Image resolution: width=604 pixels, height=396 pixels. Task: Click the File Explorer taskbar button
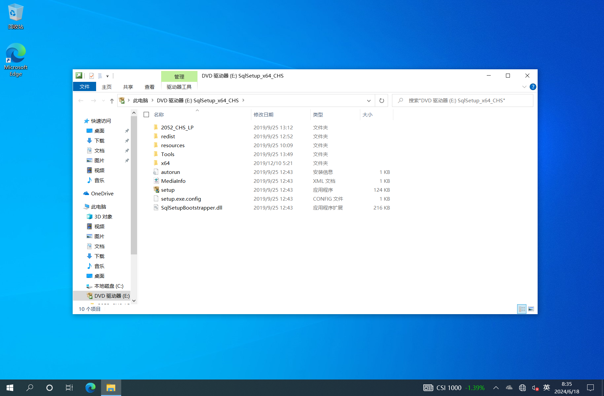111,388
